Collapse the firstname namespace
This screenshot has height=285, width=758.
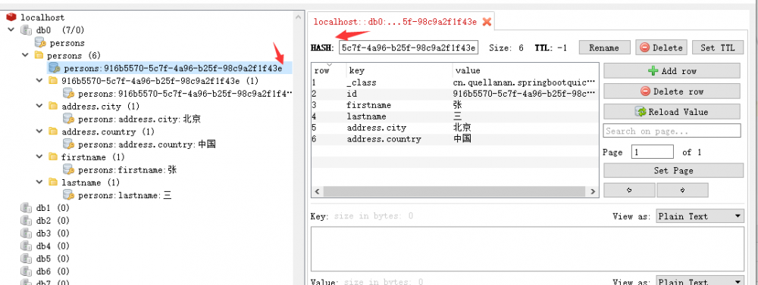coord(39,157)
